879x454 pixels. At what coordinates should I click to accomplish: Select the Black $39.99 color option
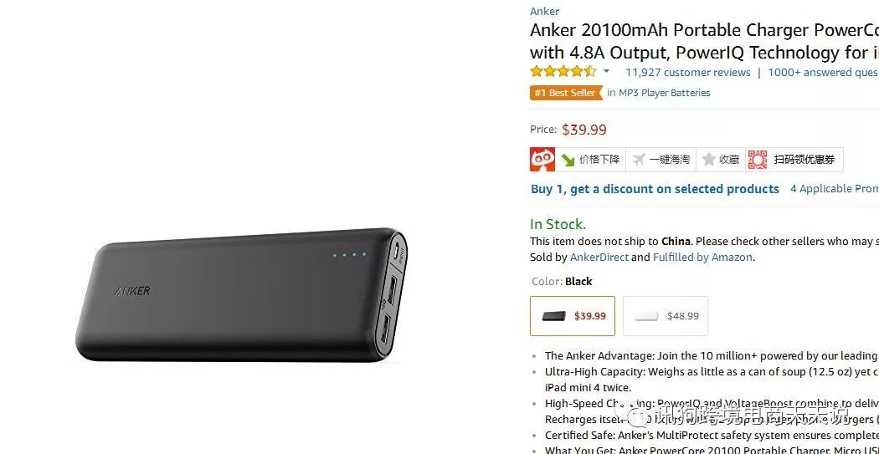573,316
